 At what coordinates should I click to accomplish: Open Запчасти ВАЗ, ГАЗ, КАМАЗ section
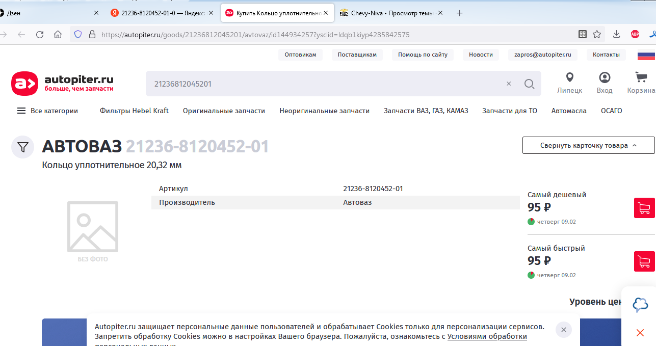point(426,111)
